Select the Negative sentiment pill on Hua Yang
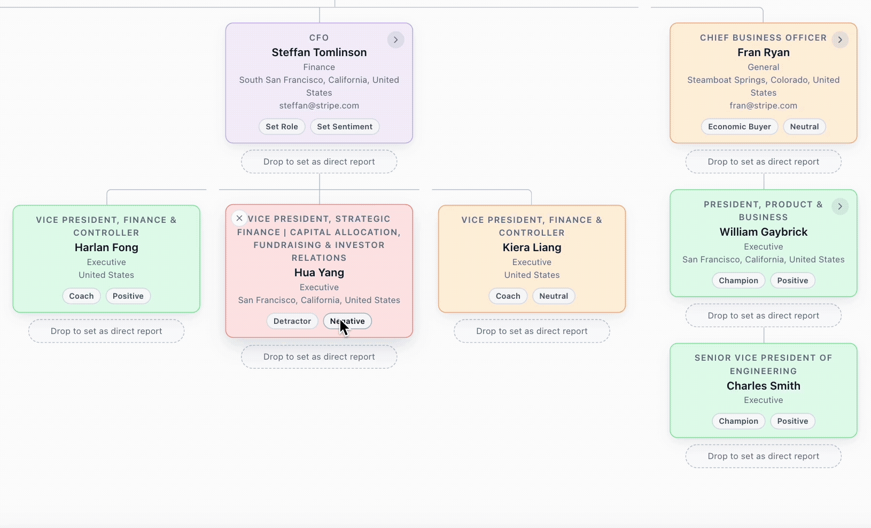Viewport: 871px width, 528px height. pyautogui.click(x=347, y=321)
